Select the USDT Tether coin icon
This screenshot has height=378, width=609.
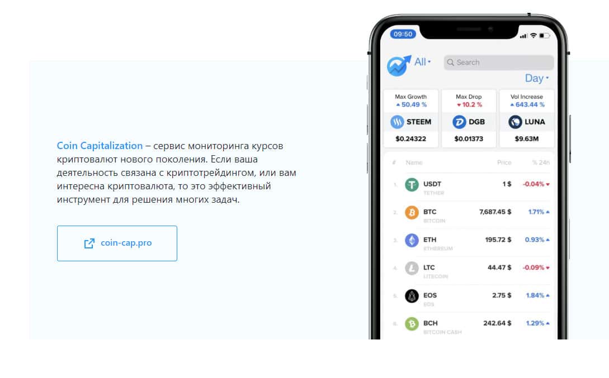coord(412,185)
